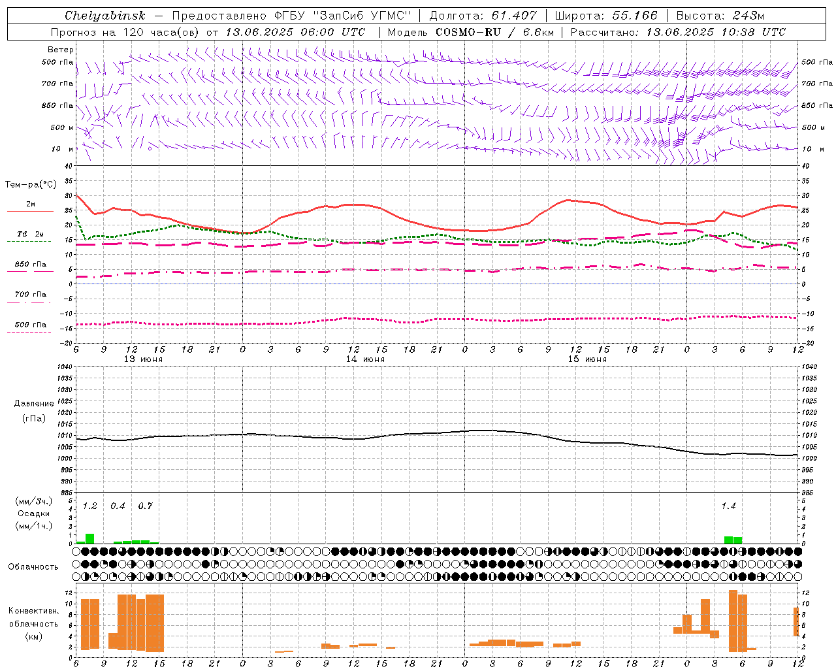Click the '0.4' precipitation total
The height and width of the screenshot is (669, 836).
pyautogui.click(x=118, y=506)
